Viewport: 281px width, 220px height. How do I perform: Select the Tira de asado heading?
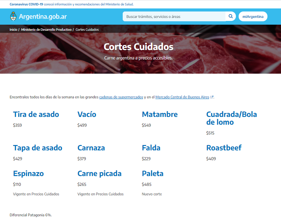[x=36, y=114]
